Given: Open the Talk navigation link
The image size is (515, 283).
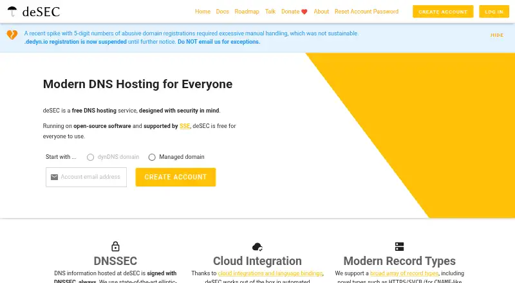Looking at the screenshot, I should (x=270, y=12).
